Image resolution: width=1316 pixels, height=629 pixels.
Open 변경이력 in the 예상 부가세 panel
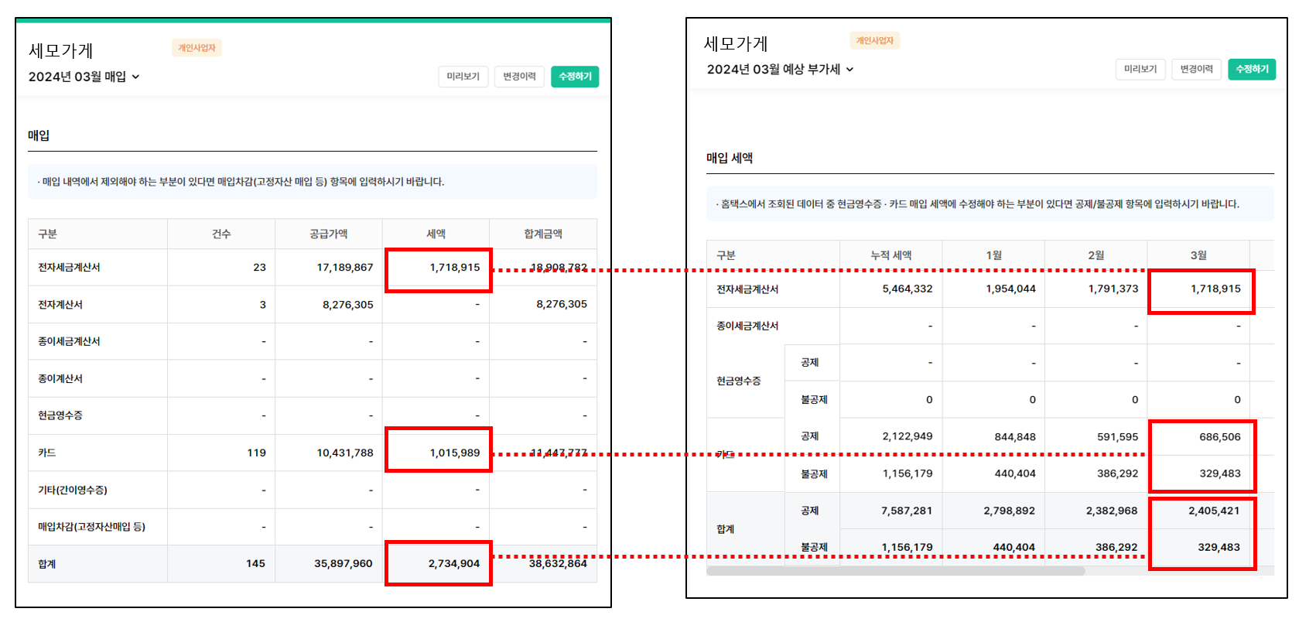coord(1196,69)
